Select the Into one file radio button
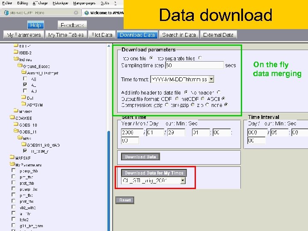Screen dimensions: 308x231 (x=151, y=58)
